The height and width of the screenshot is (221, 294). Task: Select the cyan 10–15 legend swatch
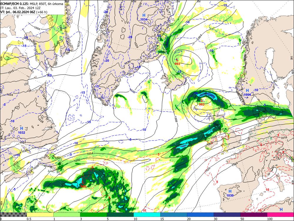(x=147, y=215)
